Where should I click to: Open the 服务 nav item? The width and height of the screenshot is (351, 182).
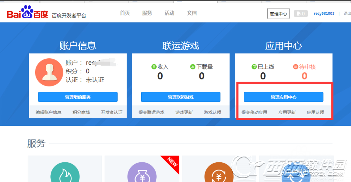147,13
